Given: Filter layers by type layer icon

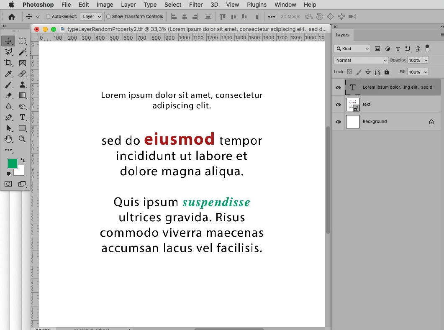Looking at the screenshot, I should point(398,49).
